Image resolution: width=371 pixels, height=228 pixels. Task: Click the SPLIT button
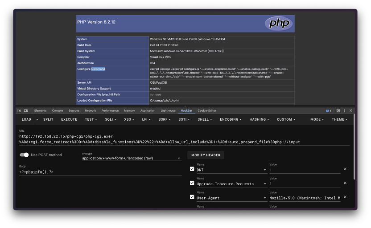click(48, 119)
